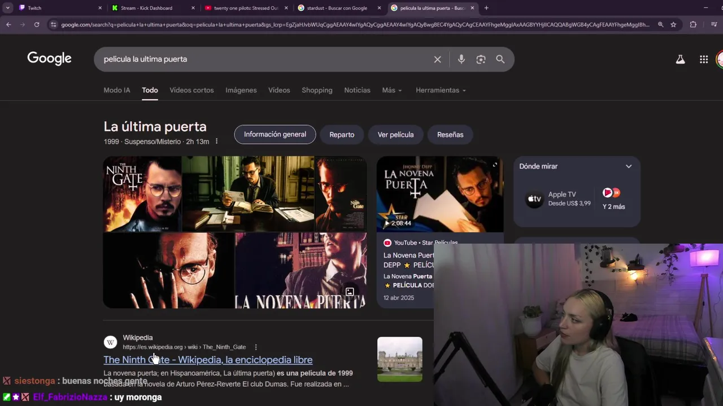The image size is (723, 406).
Task: Select the Shopping filter
Action: coord(317,90)
